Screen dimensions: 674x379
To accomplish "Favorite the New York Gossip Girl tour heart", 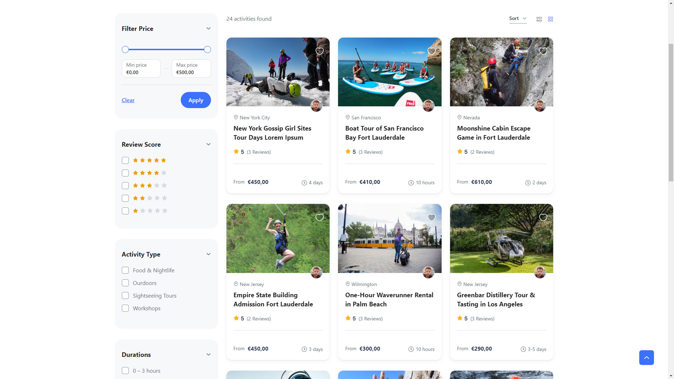I will click(x=319, y=51).
